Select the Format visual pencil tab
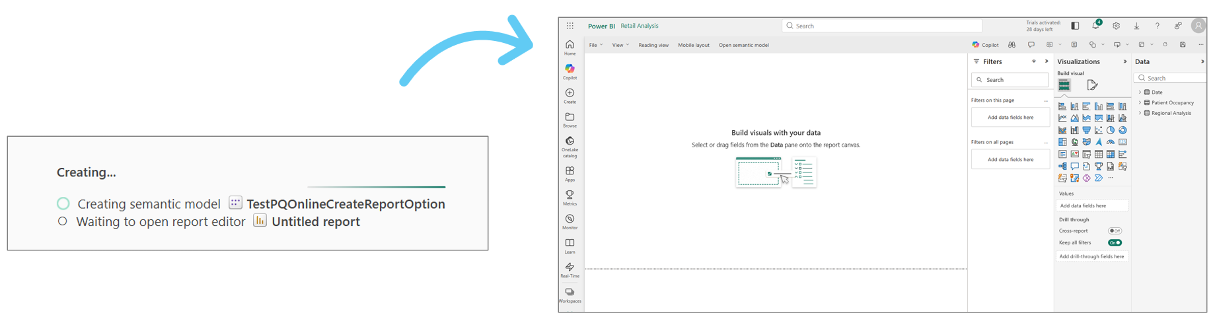This screenshot has width=1217, height=329. click(x=1092, y=85)
